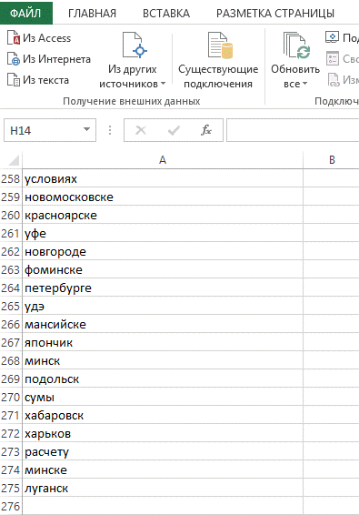Click the Select All corner triangle
Viewport: 359px width, 515px height.
click(13, 160)
